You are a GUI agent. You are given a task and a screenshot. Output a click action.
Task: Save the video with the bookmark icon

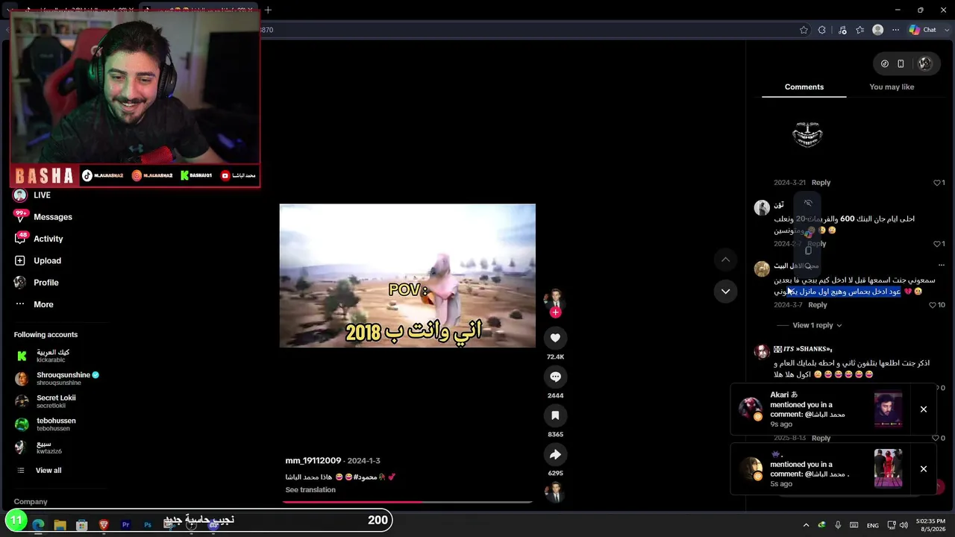555,415
